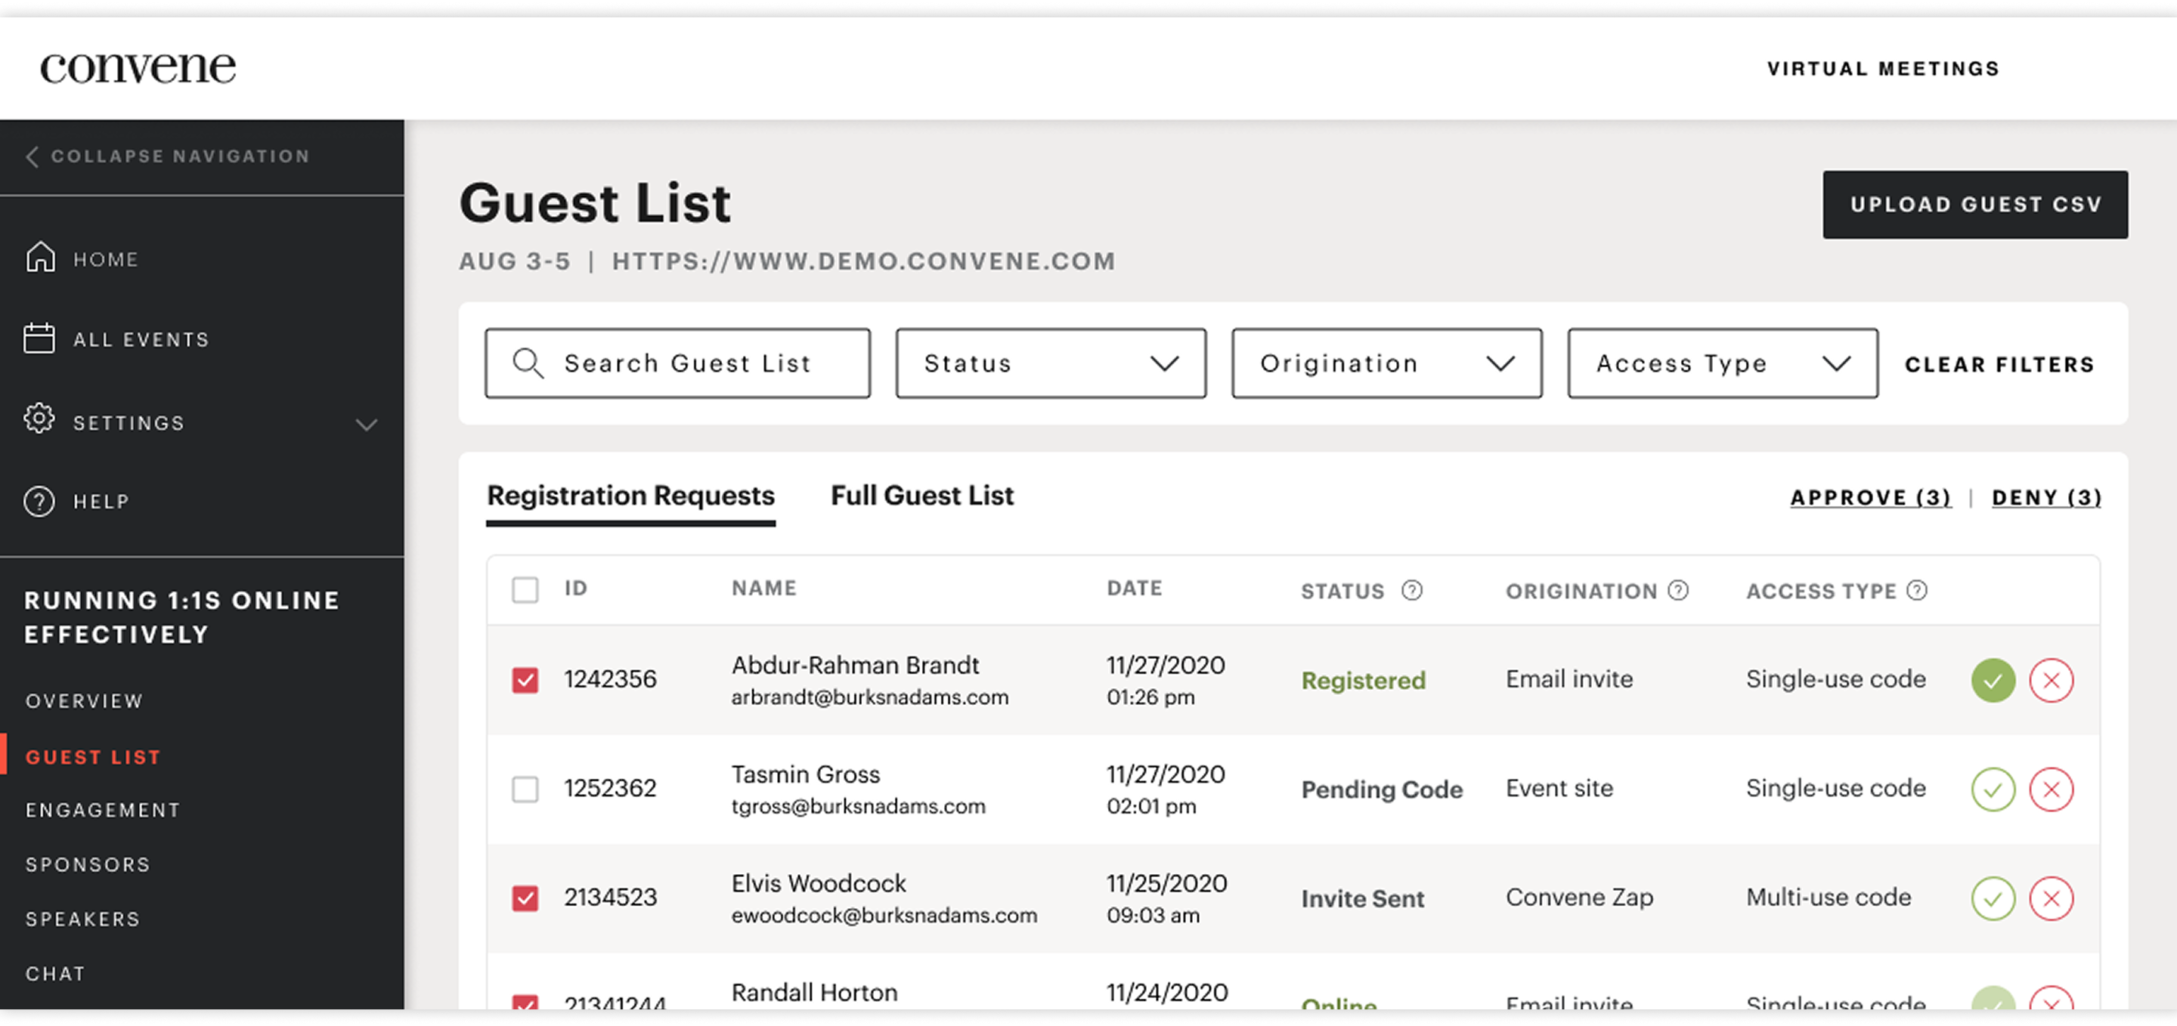This screenshot has width=2177, height=1026.
Task: Approve Tasmin Gross with green check
Action: click(1993, 790)
